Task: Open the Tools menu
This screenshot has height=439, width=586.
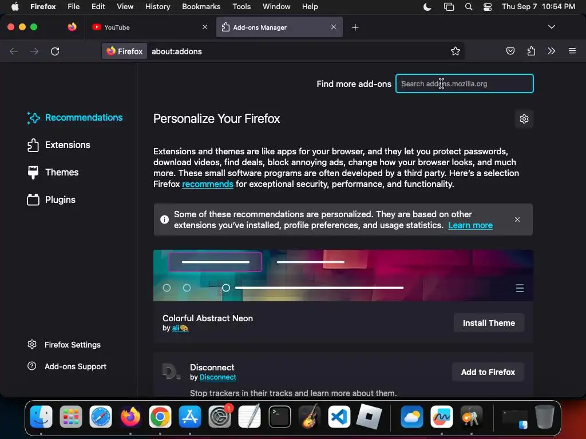Action: 241,6
